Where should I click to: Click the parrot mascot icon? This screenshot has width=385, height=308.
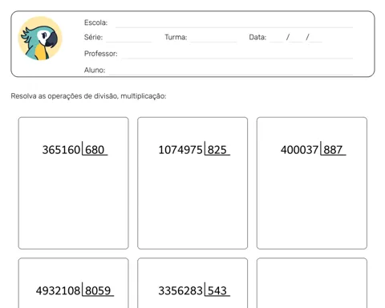pos(40,38)
